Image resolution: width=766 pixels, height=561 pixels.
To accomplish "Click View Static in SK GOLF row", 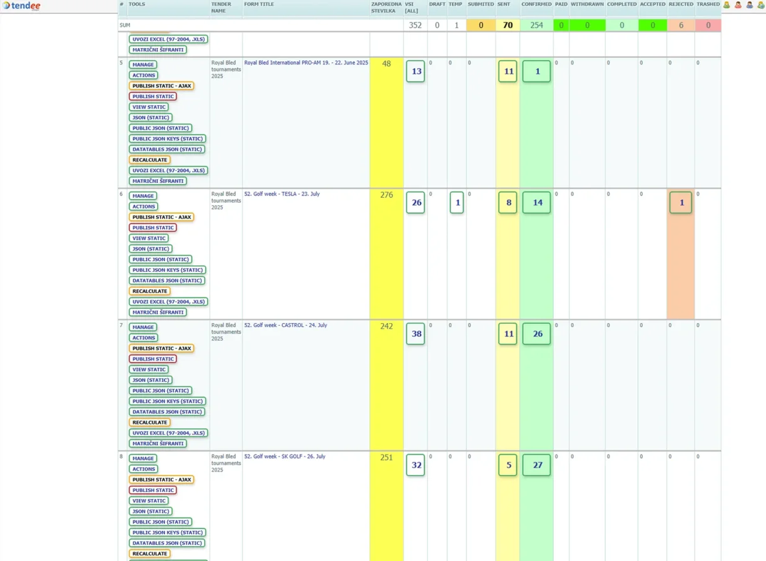I will 149,501.
